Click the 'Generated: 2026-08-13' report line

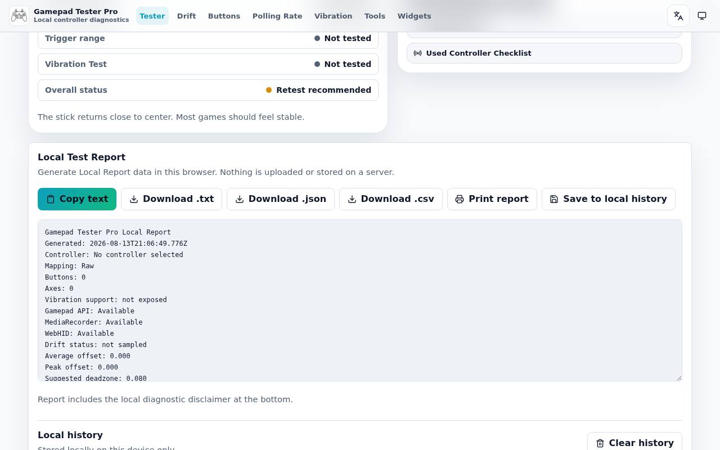[116, 244]
